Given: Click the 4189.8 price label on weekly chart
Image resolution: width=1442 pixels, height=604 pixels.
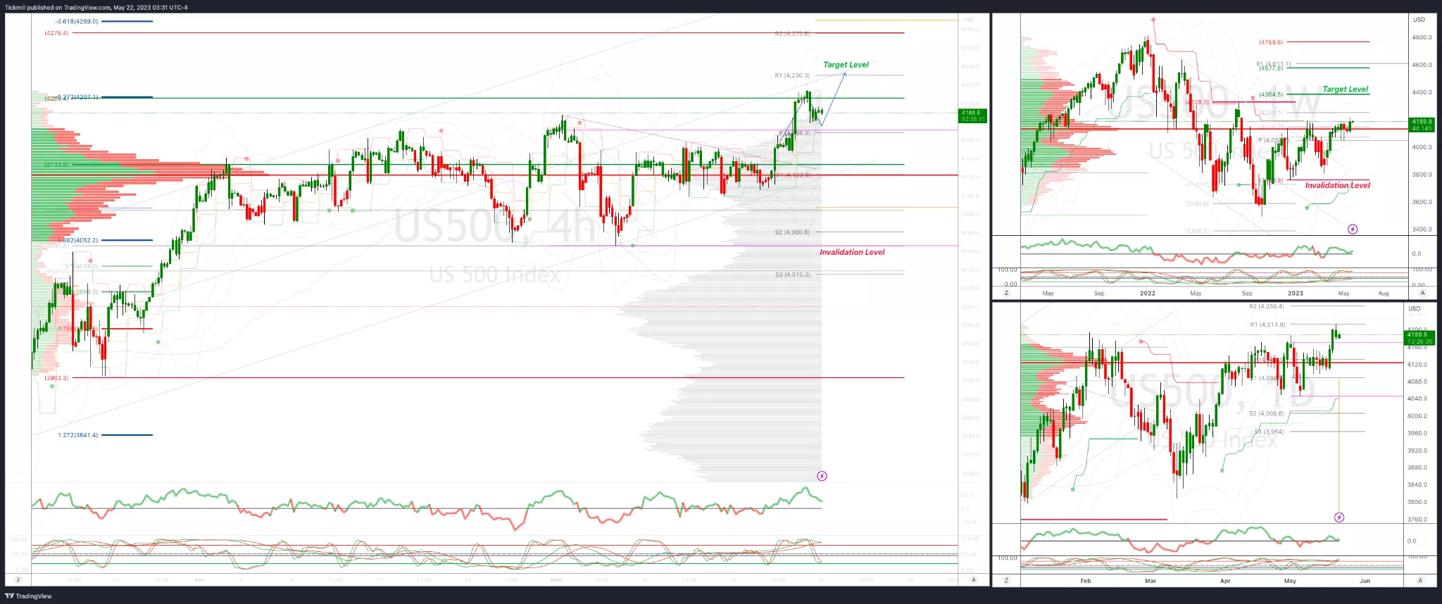Looking at the screenshot, I should click(1422, 122).
